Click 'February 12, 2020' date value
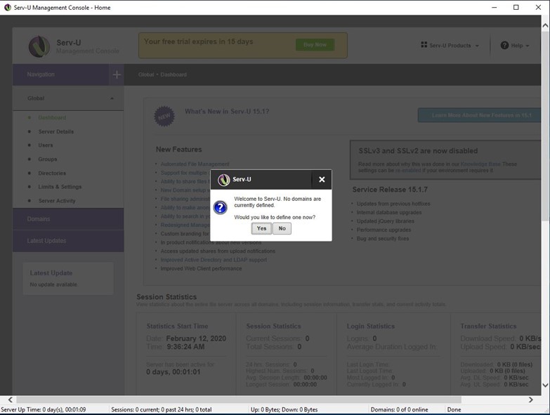 [x=196, y=338]
